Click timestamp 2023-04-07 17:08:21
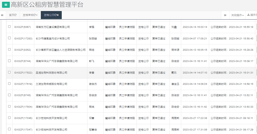This screenshot has height=134, width=257. [195, 39]
